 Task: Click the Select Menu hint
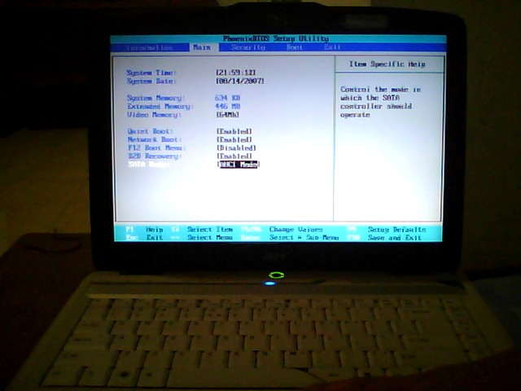[210, 238]
